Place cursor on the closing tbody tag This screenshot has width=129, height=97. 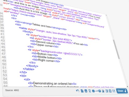(x=32, y=66)
